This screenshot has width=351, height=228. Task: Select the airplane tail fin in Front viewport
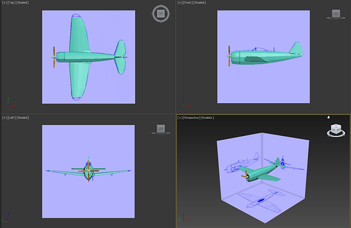(x=296, y=48)
